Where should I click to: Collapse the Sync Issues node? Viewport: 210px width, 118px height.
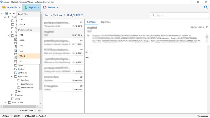tap(11, 77)
